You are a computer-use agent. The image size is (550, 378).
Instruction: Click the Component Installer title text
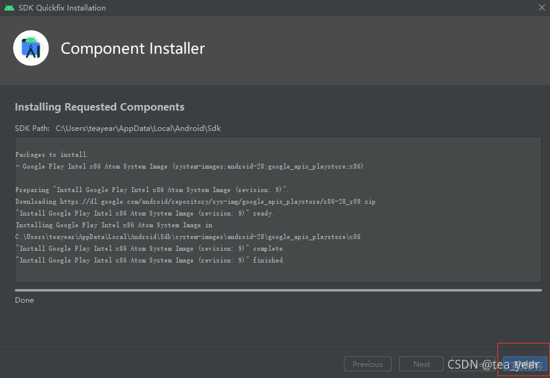click(132, 48)
